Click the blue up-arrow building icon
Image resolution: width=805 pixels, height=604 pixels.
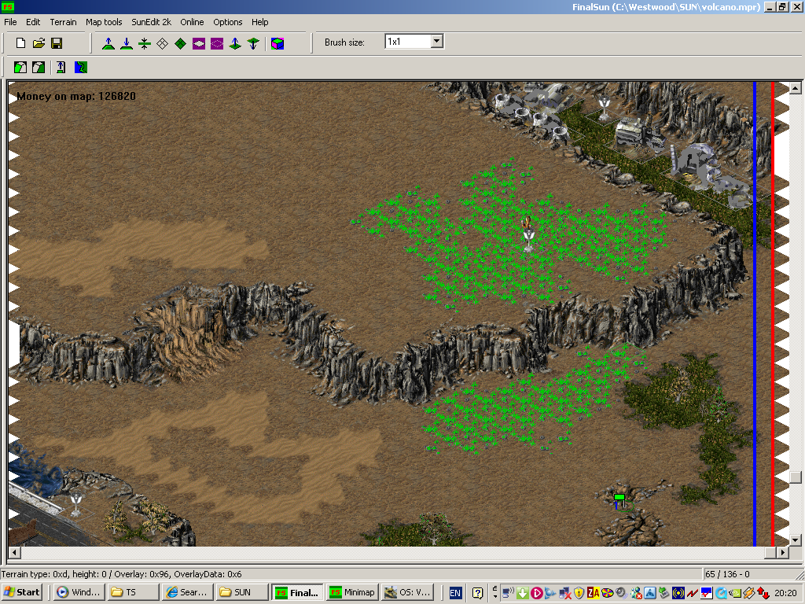click(x=61, y=68)
